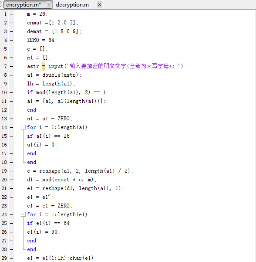Switch to the encryption.m tab
The height and width of the screenshot is (262, 256).
pyautogui.click(x=24, y=5)
